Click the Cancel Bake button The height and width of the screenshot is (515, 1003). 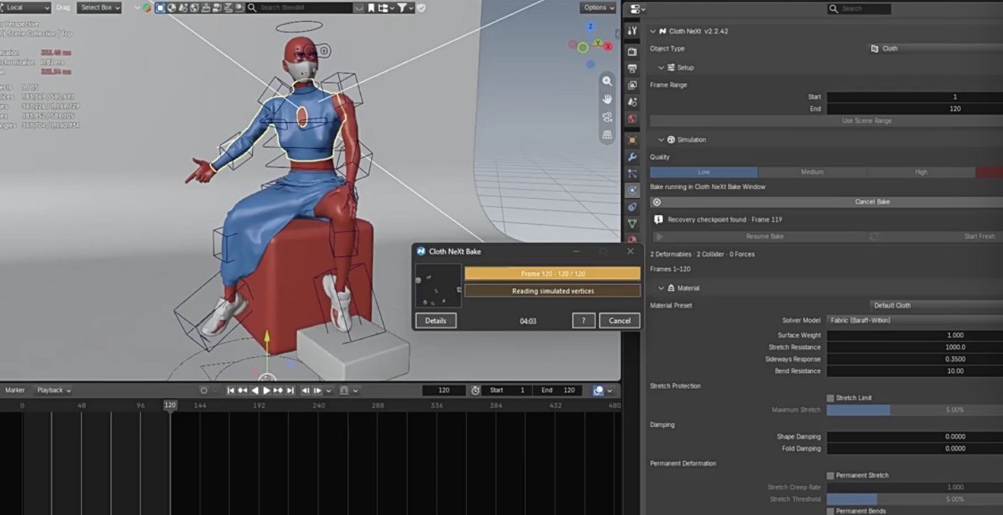coord(826,202)
